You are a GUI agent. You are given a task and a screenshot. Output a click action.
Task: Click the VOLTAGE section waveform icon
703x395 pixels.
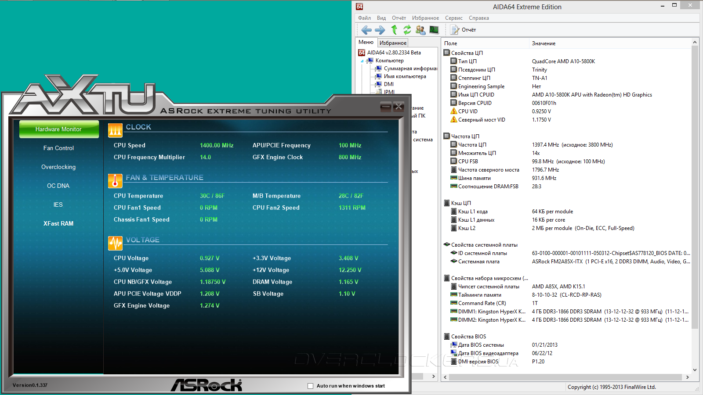click(x=115, y=243)
